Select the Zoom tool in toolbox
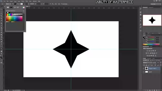 (1, 54)
